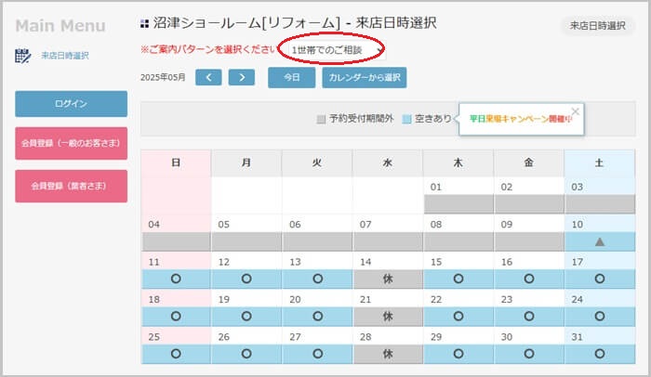The width and height of the screenshot is (651, 377).
Task: Click the calendar icon beside 来店日時選択
Action: point(23,56)
